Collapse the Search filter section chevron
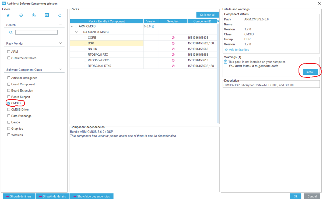 click(x=61, y=24)
